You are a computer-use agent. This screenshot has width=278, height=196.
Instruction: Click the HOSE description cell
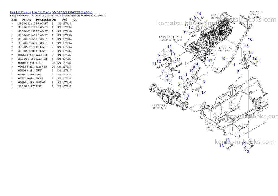39,79
